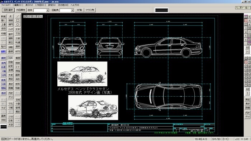Screen dimensions: 251x141
Task: Select the 連線 continuous line tool
Action: click(18, 47)
